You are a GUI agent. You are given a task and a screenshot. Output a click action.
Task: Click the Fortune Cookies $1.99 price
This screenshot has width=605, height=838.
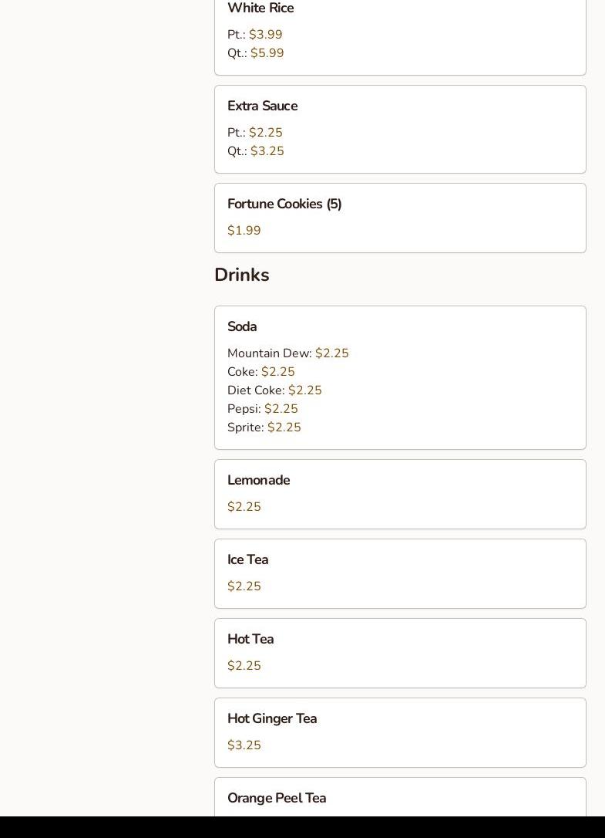[x=244, y=231]
